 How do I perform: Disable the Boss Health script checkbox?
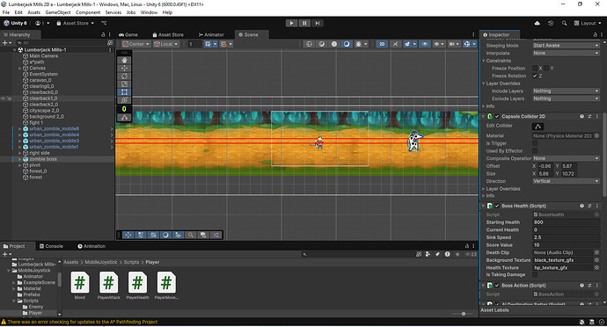[x=497, y=206]
